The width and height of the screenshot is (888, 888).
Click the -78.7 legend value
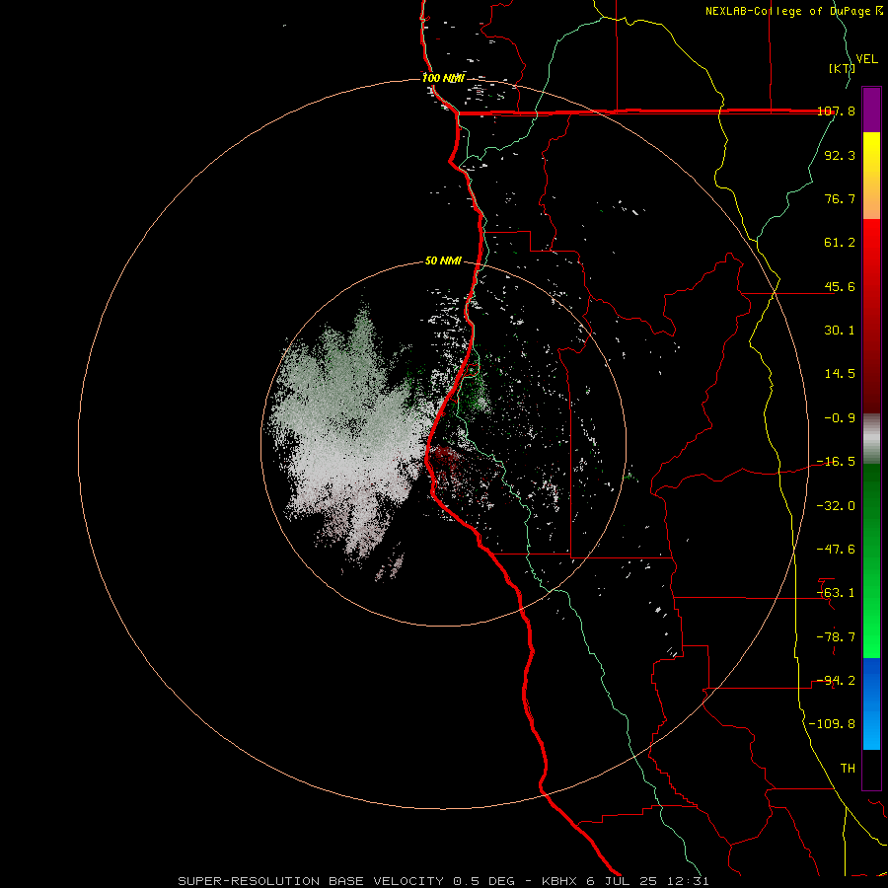837,637
